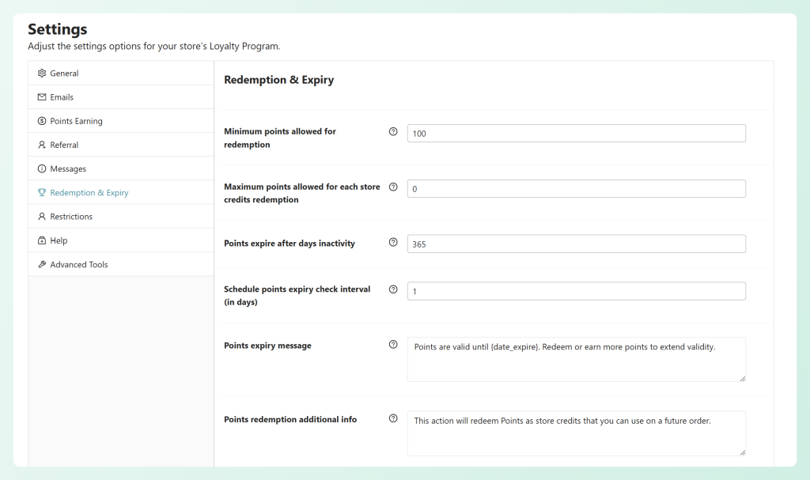Open the help tooltip for minimum redemption points
Screen dimensions: 810x480
tap(393, 131)
